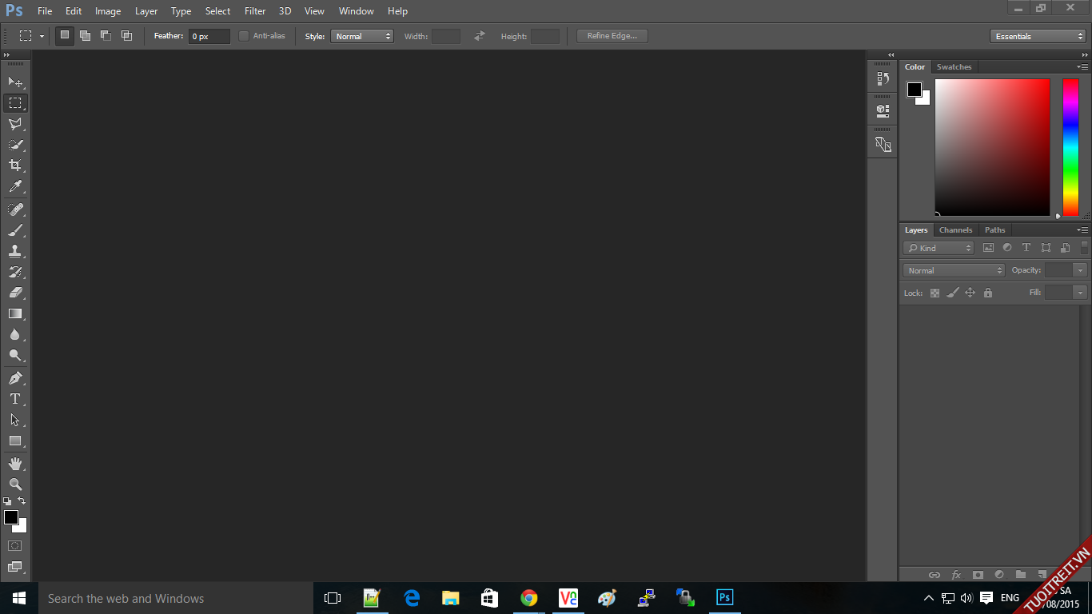Select the Horizontal Type tool
Image resolution: width=1092 pixels, height=614 pixels.
click(15, 399)
